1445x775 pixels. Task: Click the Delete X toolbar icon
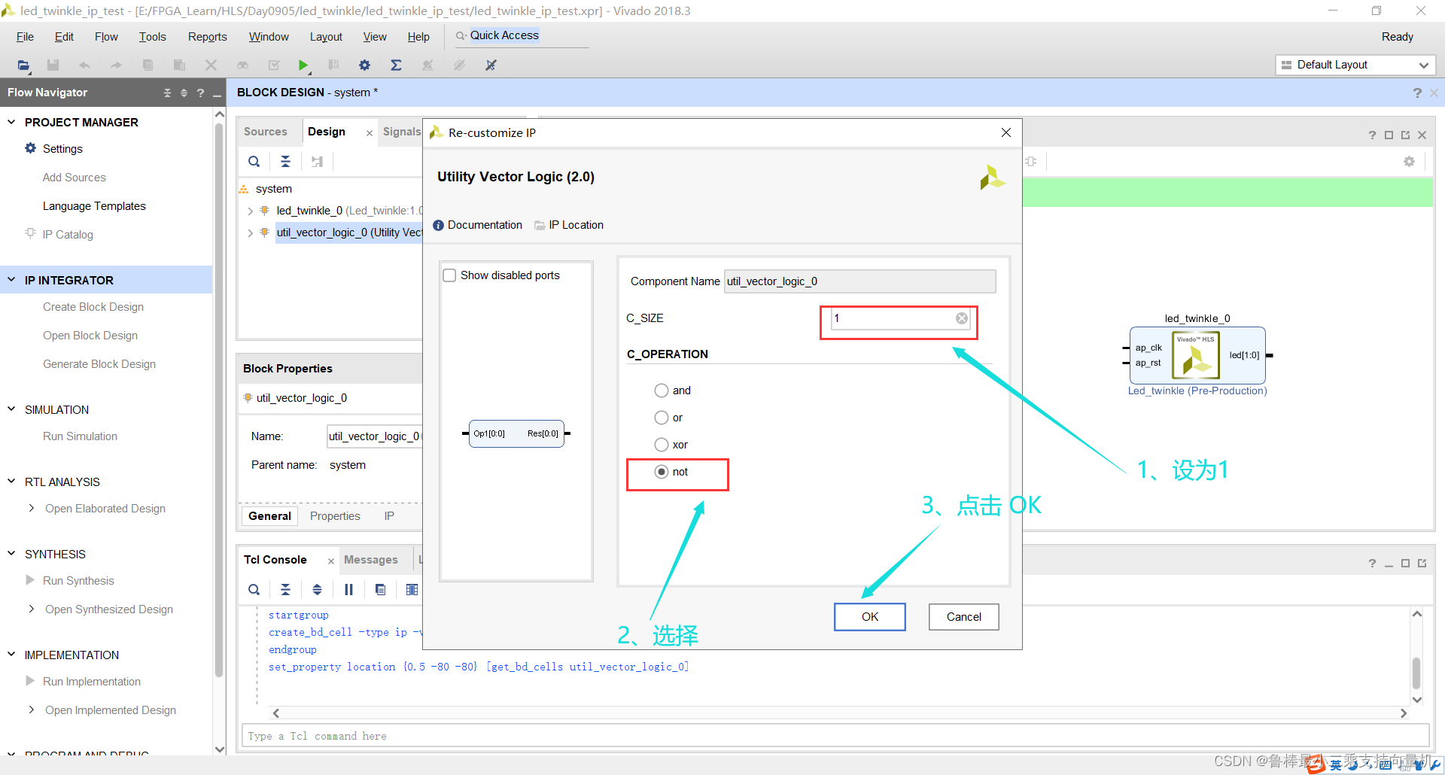[x=211, y=65]
